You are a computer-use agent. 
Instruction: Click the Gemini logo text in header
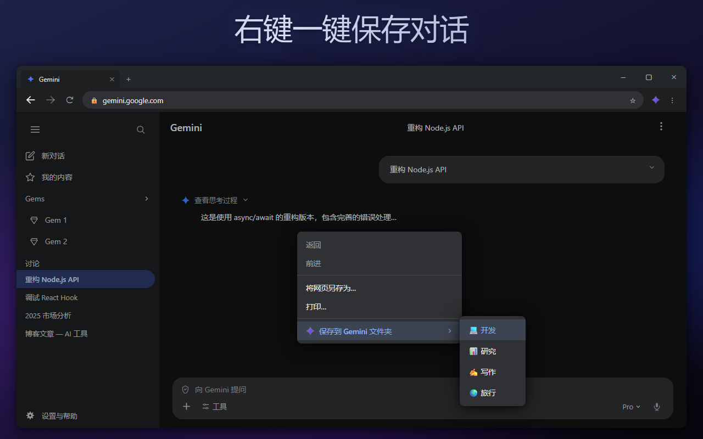click(186, 128)
